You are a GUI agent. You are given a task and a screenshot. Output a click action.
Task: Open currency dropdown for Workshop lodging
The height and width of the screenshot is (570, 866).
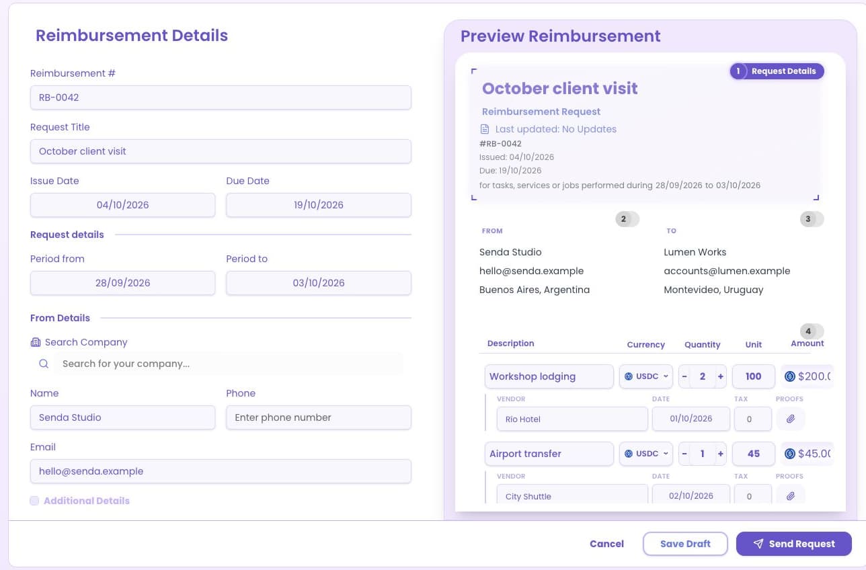click(x=646, y=376)
